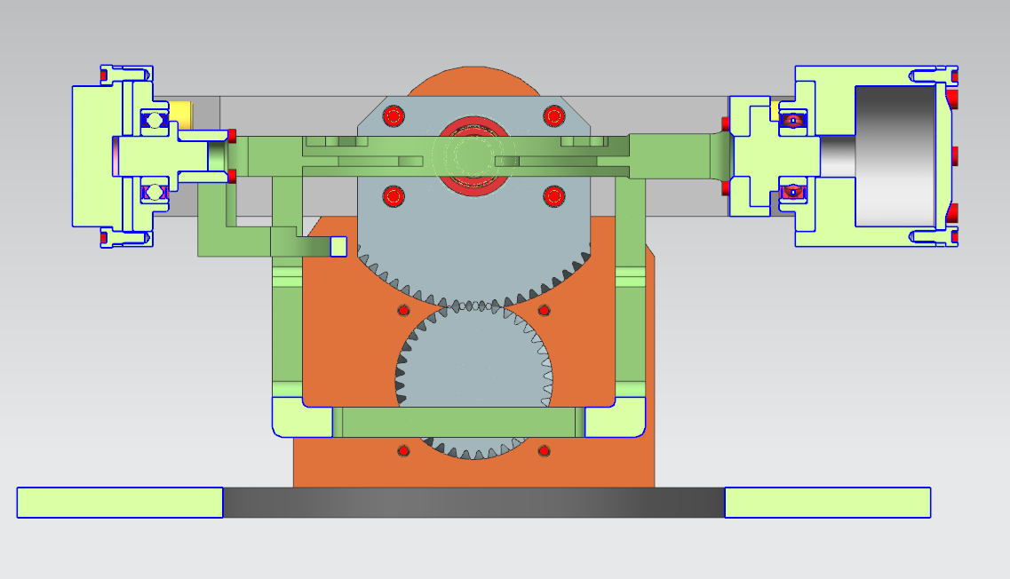
Task: Select the bottom green cross-bar of frame
Action: pyautogui.click(x=458, y=423)
